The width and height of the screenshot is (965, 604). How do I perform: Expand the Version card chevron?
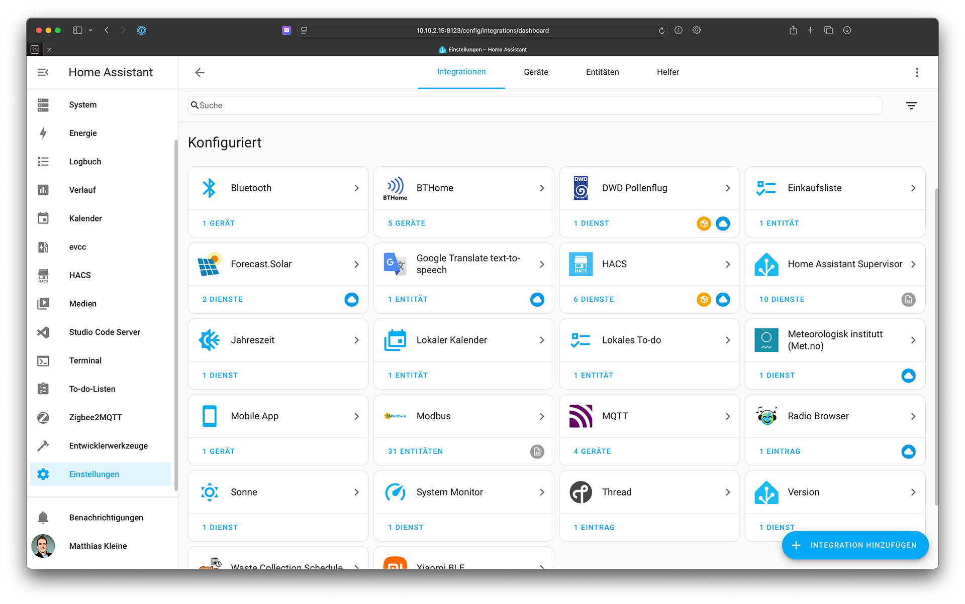click(x=913, y=493)
